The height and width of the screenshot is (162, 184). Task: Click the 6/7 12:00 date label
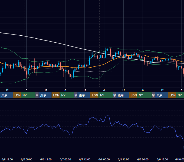(85, 159)
